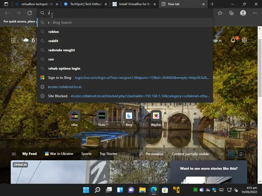Open the notifications bell icon
The image size is (262, 196).
click(x=233, y=40)
